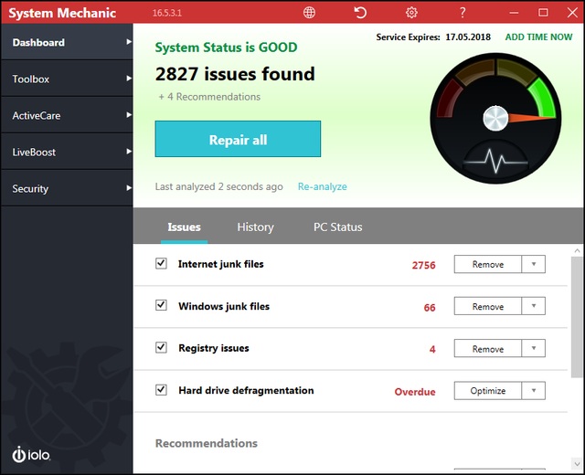Click the iolo logo at bottom left
The height and width of the screenshot is (475, 585).
click(x=31, y=454)
